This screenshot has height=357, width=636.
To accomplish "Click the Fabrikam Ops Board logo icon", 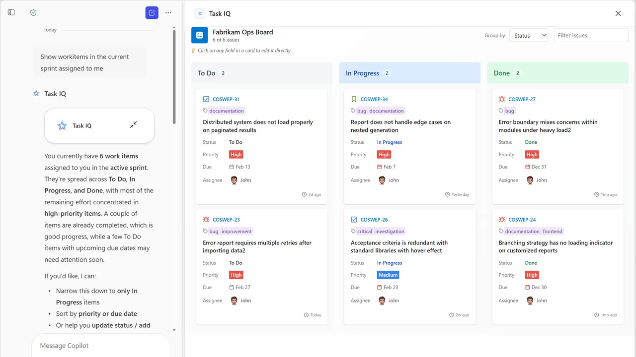I will click(200, 35).
